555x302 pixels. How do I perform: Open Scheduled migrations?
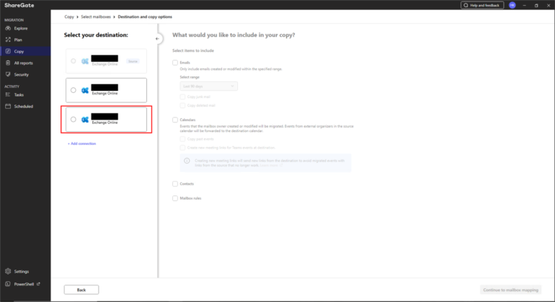click(23, 106)
